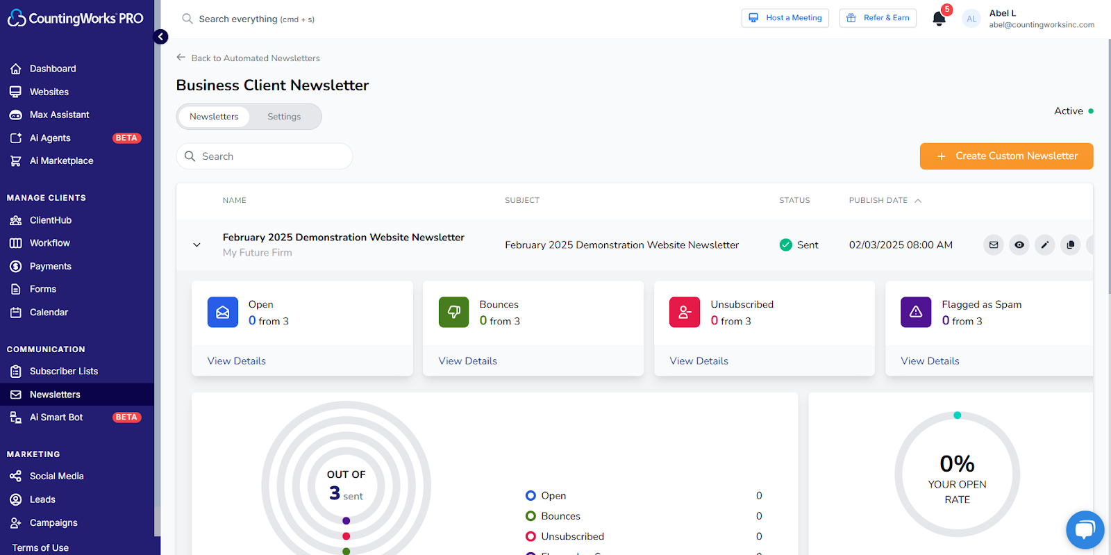Click the Name column header
The image size is (1111, 555).
point(235,201)
